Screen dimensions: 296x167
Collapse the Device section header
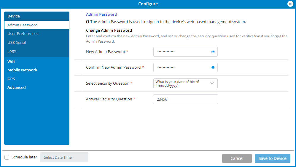pyautogui.click(x=14, y=16)
